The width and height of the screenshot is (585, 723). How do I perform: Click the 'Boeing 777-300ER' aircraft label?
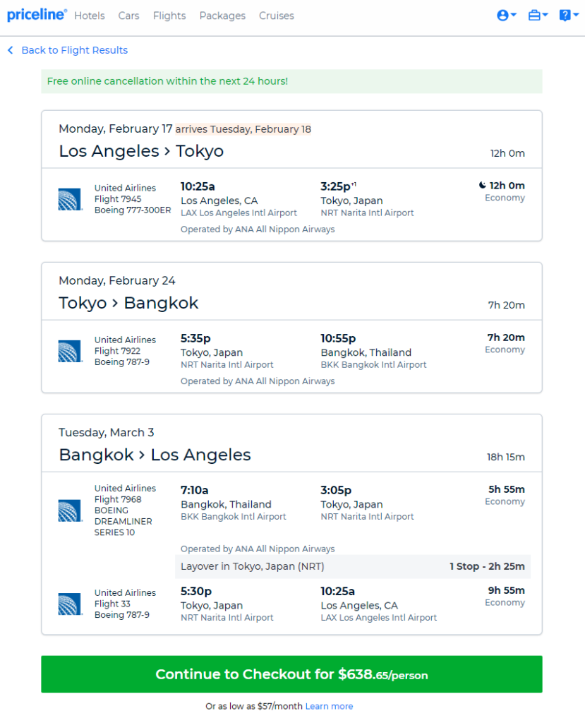coord(133,210)
